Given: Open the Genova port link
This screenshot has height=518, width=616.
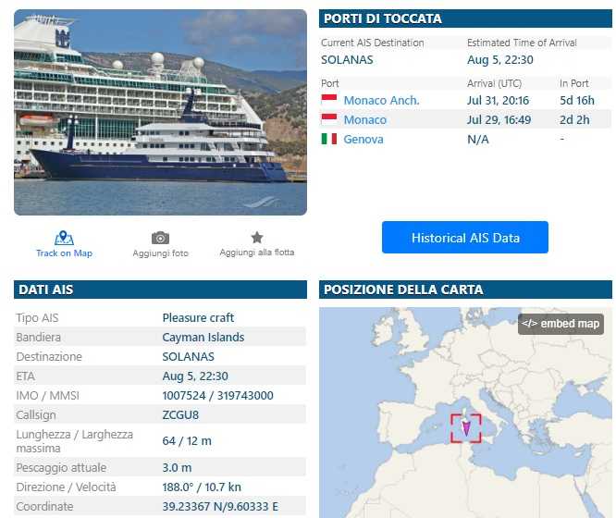Looking at the screenshot, I should tap(363, 139).
